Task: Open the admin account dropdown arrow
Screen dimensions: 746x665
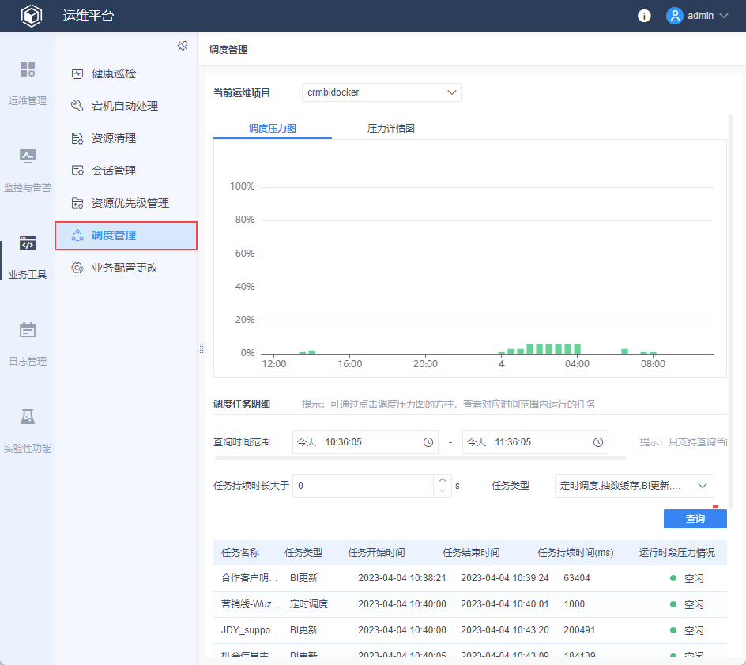Action: 724,16
